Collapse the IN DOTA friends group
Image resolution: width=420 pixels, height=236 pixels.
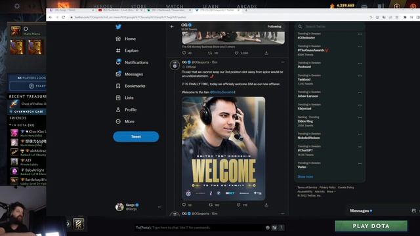tap(10, 125)
